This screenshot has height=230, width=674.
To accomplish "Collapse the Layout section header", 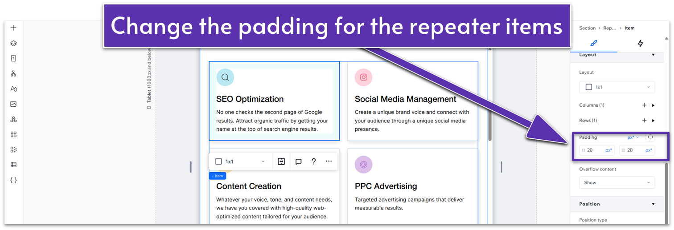I will coord(617,55).
